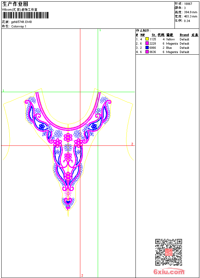The image size is (200, 278).
Task: Click the green guide marker 1 at left
Action: pos(3,91)
